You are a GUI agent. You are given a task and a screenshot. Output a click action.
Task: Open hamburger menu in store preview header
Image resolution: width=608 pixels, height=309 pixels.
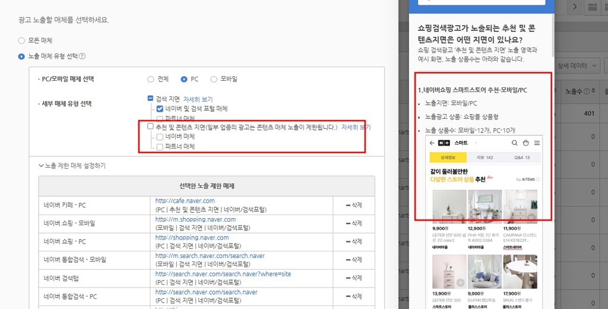tap(537, 143)
